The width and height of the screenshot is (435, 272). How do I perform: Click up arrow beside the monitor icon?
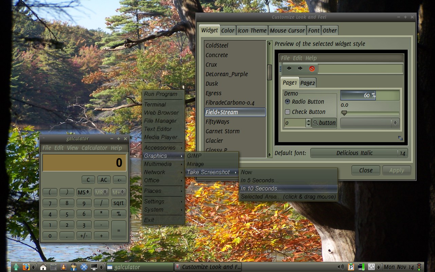[101, 267]
